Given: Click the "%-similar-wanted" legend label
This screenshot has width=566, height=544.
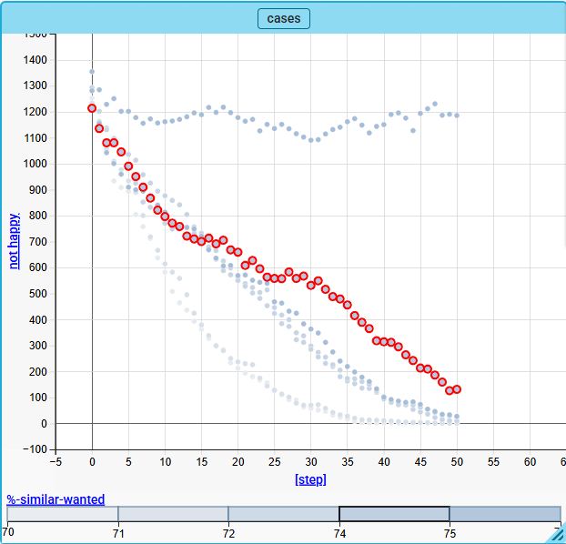Looking at the screenshot, I should point(56,499).
